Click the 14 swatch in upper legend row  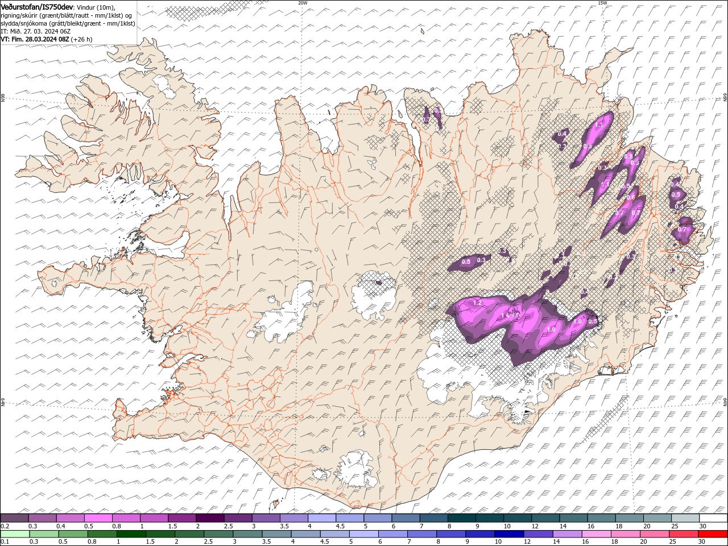click(x=573, y=518)
